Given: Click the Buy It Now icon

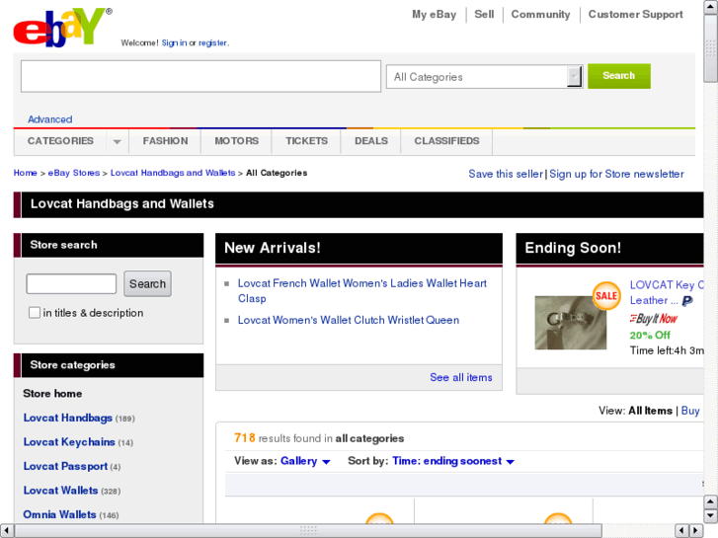Looking at the screenshot, I should point(653,318).
